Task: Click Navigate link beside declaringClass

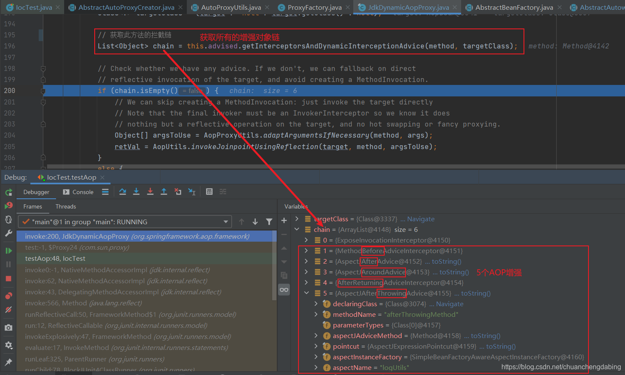Action: (450, 304)
